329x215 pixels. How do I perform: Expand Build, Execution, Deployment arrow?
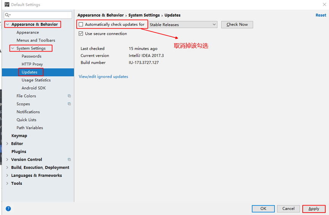pos(7,168)
